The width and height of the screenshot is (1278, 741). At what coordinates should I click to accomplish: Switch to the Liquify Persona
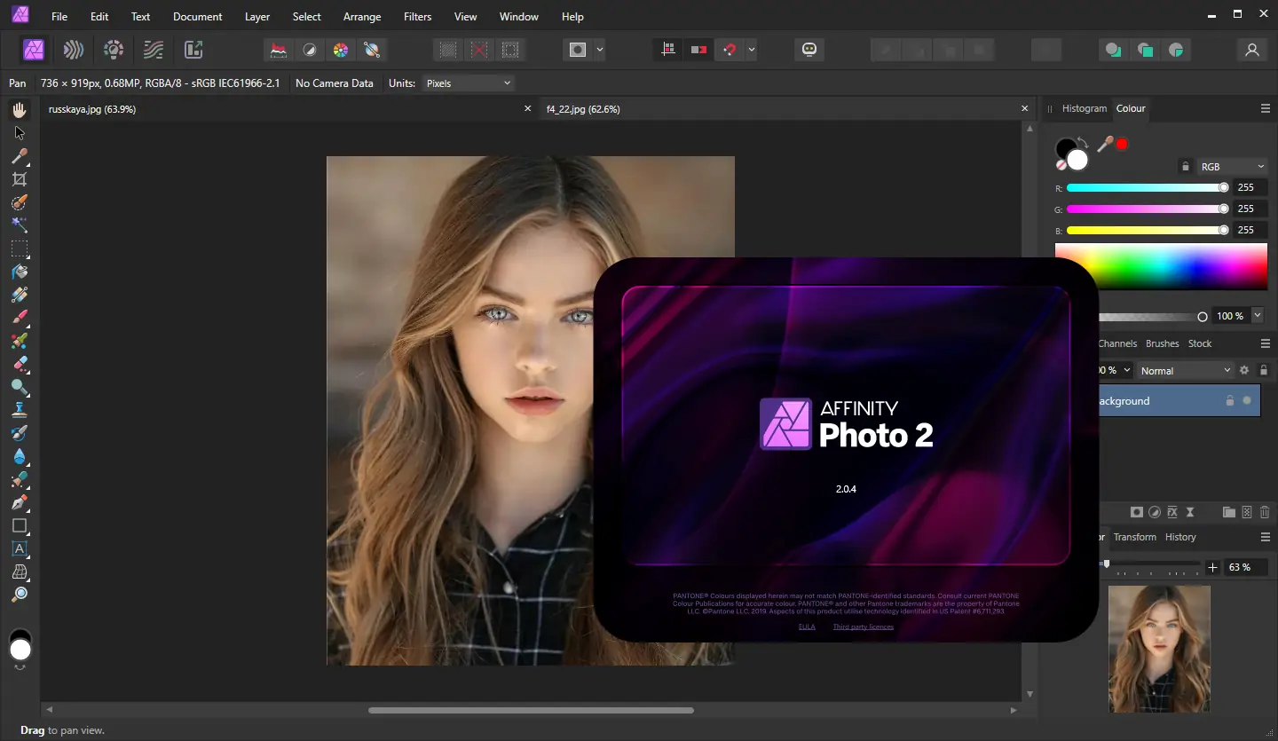pos(74,50)
